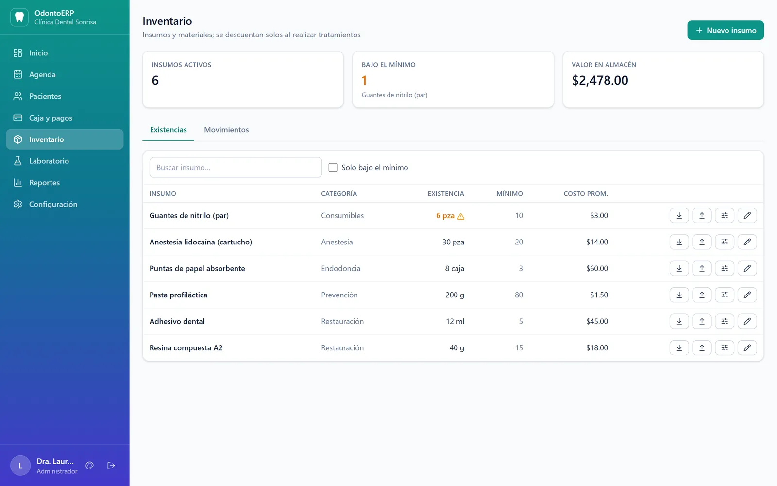Navigate to Caja y pagos
This screenshot has height=486, width=777.
tap(65, 118)
